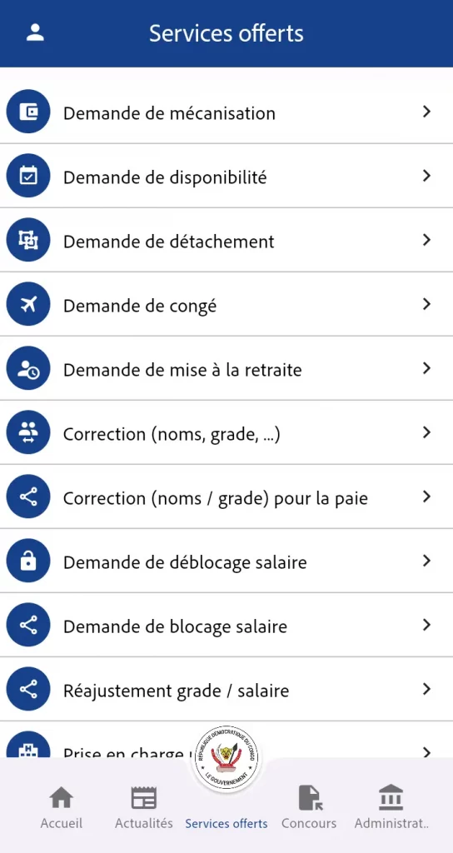Click share icon beside Réajustement grade / salaire

(28, 689)
